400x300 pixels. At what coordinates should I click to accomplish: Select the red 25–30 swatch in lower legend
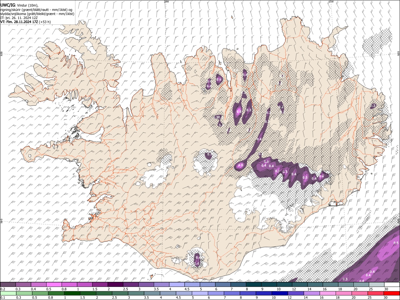tap(376, 293)
